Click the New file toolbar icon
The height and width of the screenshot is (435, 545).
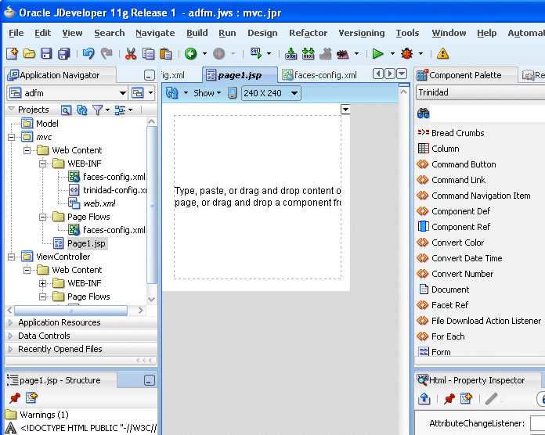click(x=13, y=54)
